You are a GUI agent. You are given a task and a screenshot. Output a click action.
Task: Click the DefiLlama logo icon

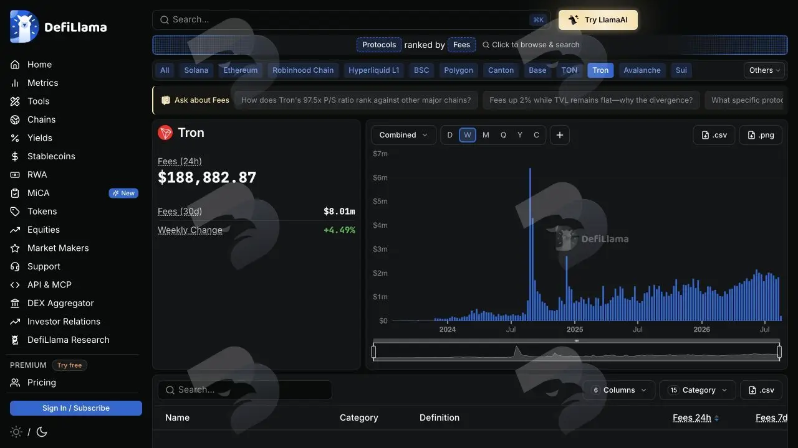tap(24, 27)
